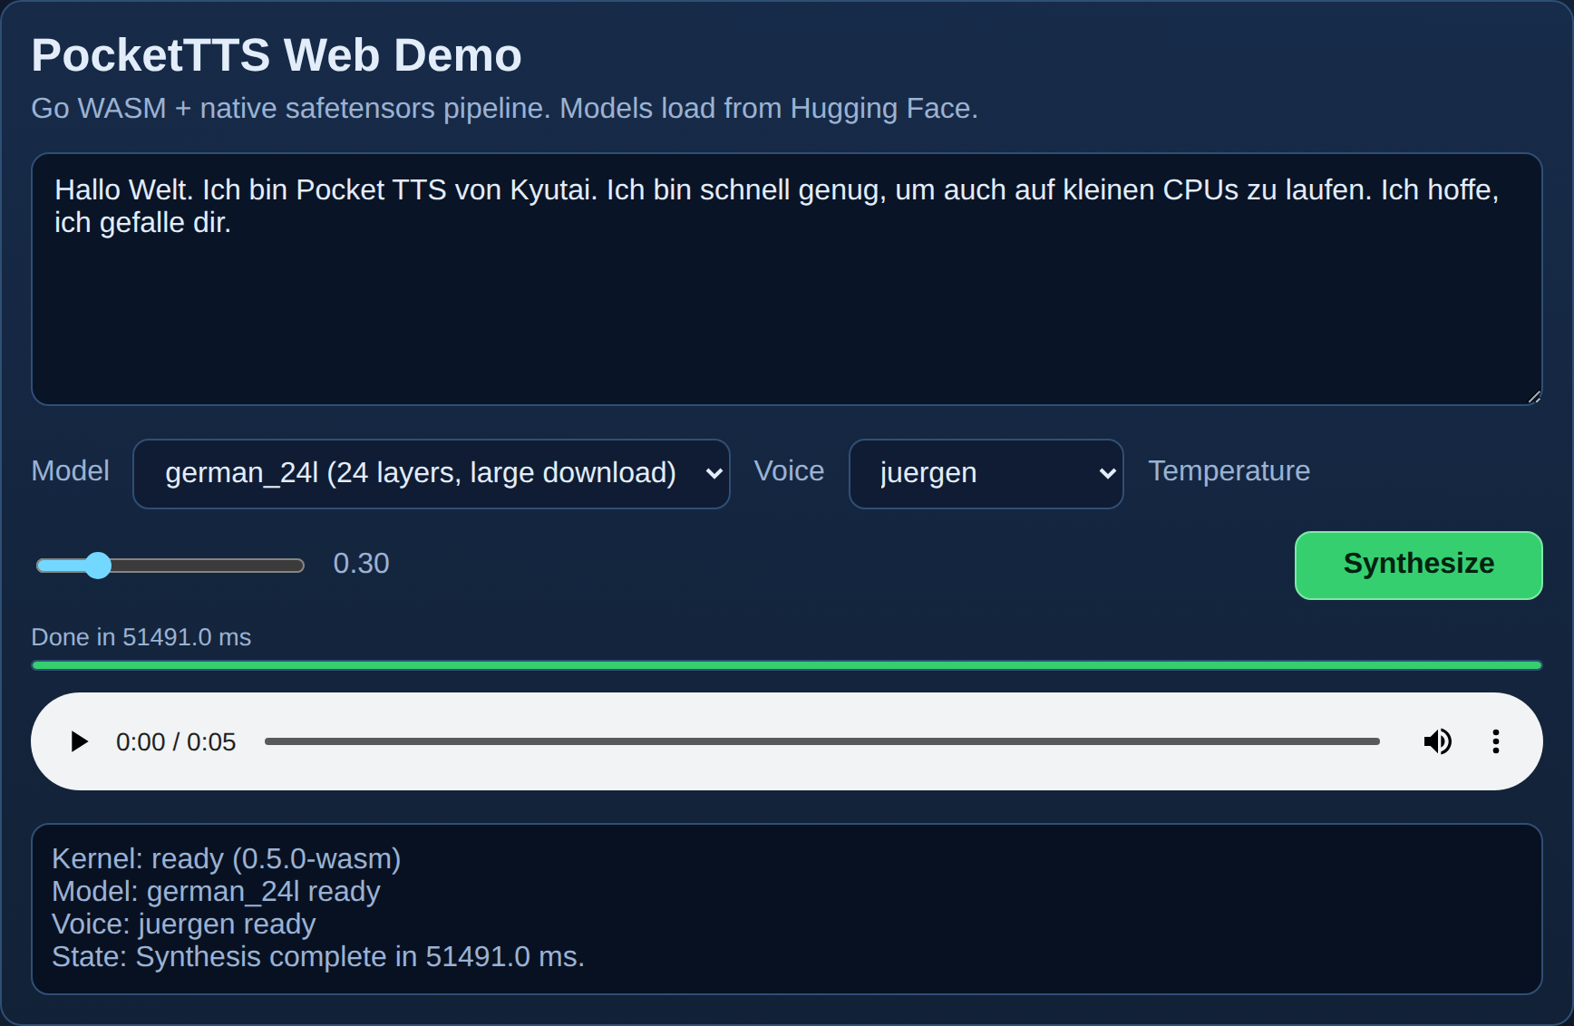Click the textarea resize handle
The height and width of the screenshot is (1026, 1574).
click(1533, 396)
